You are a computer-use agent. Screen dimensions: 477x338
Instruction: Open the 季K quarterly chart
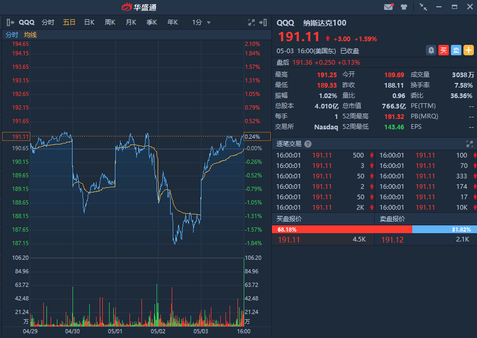coord(151,22)
